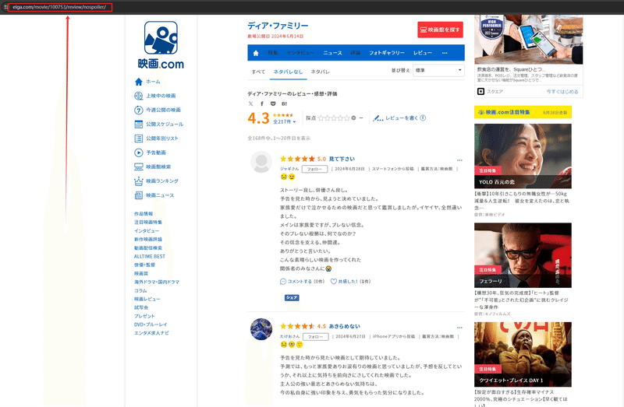Click the 今週公開の映画 circle icon
Image resolution: width=624 pixels, height=407 pixels.
tap(139, 110)
